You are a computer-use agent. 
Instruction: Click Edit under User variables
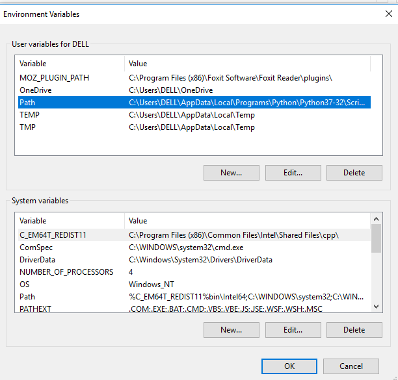click(293, 173)
